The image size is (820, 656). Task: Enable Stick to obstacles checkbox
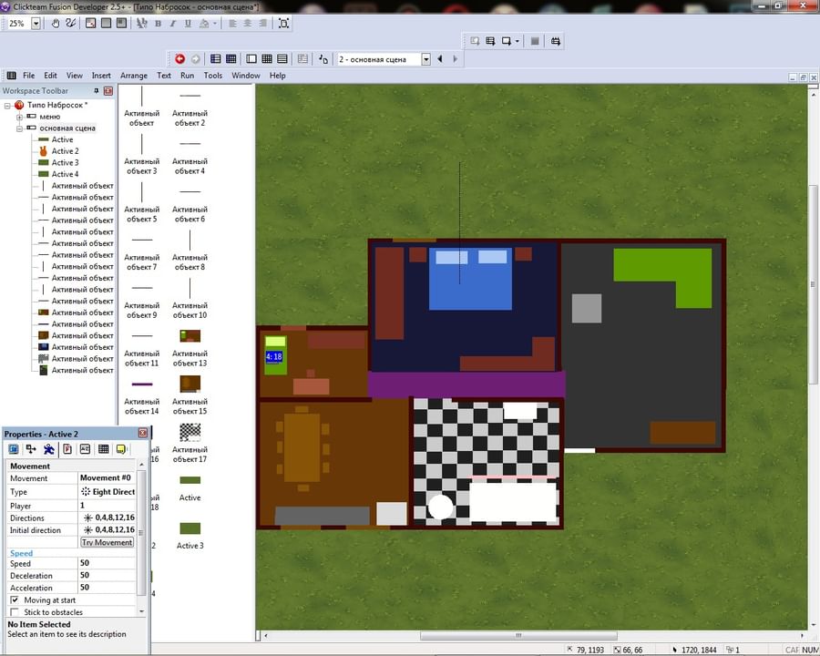click(15, 612)
